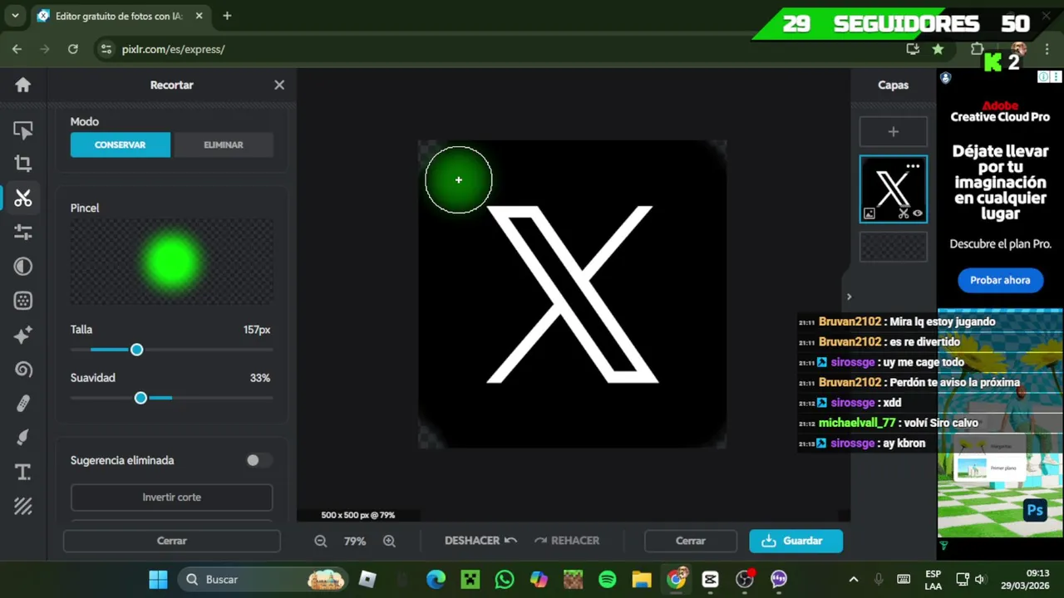This screenshot has height=598, width=1064.
Task: Select the Text tool
Action: 23,473
